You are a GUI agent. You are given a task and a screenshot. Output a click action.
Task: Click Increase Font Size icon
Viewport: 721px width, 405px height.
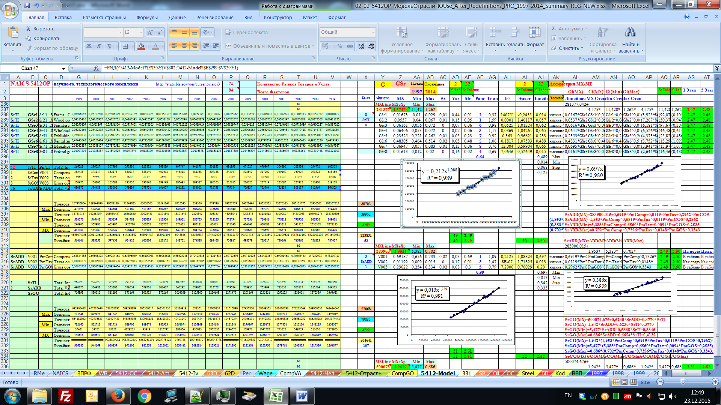[150, 33]
